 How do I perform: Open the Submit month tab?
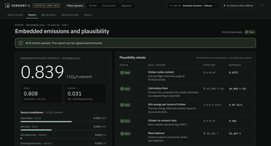[x=15, y=15]
